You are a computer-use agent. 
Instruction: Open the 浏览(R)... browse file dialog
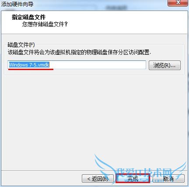pyautogui.click(x=164, y=65)
